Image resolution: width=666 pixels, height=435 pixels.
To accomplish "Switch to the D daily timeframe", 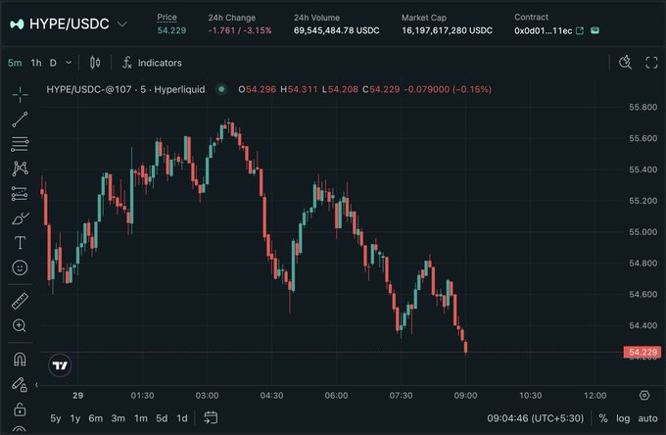I will click(53, 63).
